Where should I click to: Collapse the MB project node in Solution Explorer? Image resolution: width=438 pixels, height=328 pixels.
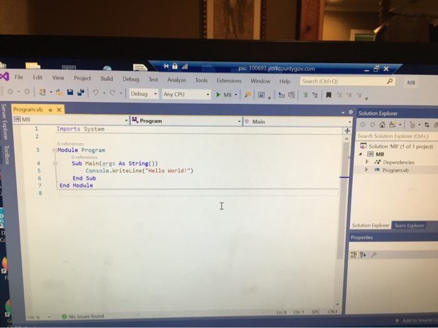tap(360, 154)
